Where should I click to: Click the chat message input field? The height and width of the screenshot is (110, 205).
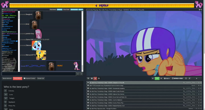(x=39, y=74)
